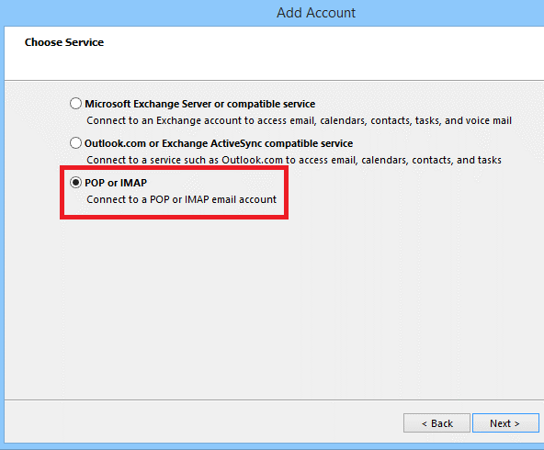Click the red highlight frame's bottom border
The image size is (544, 450).
tap(175, 217)
